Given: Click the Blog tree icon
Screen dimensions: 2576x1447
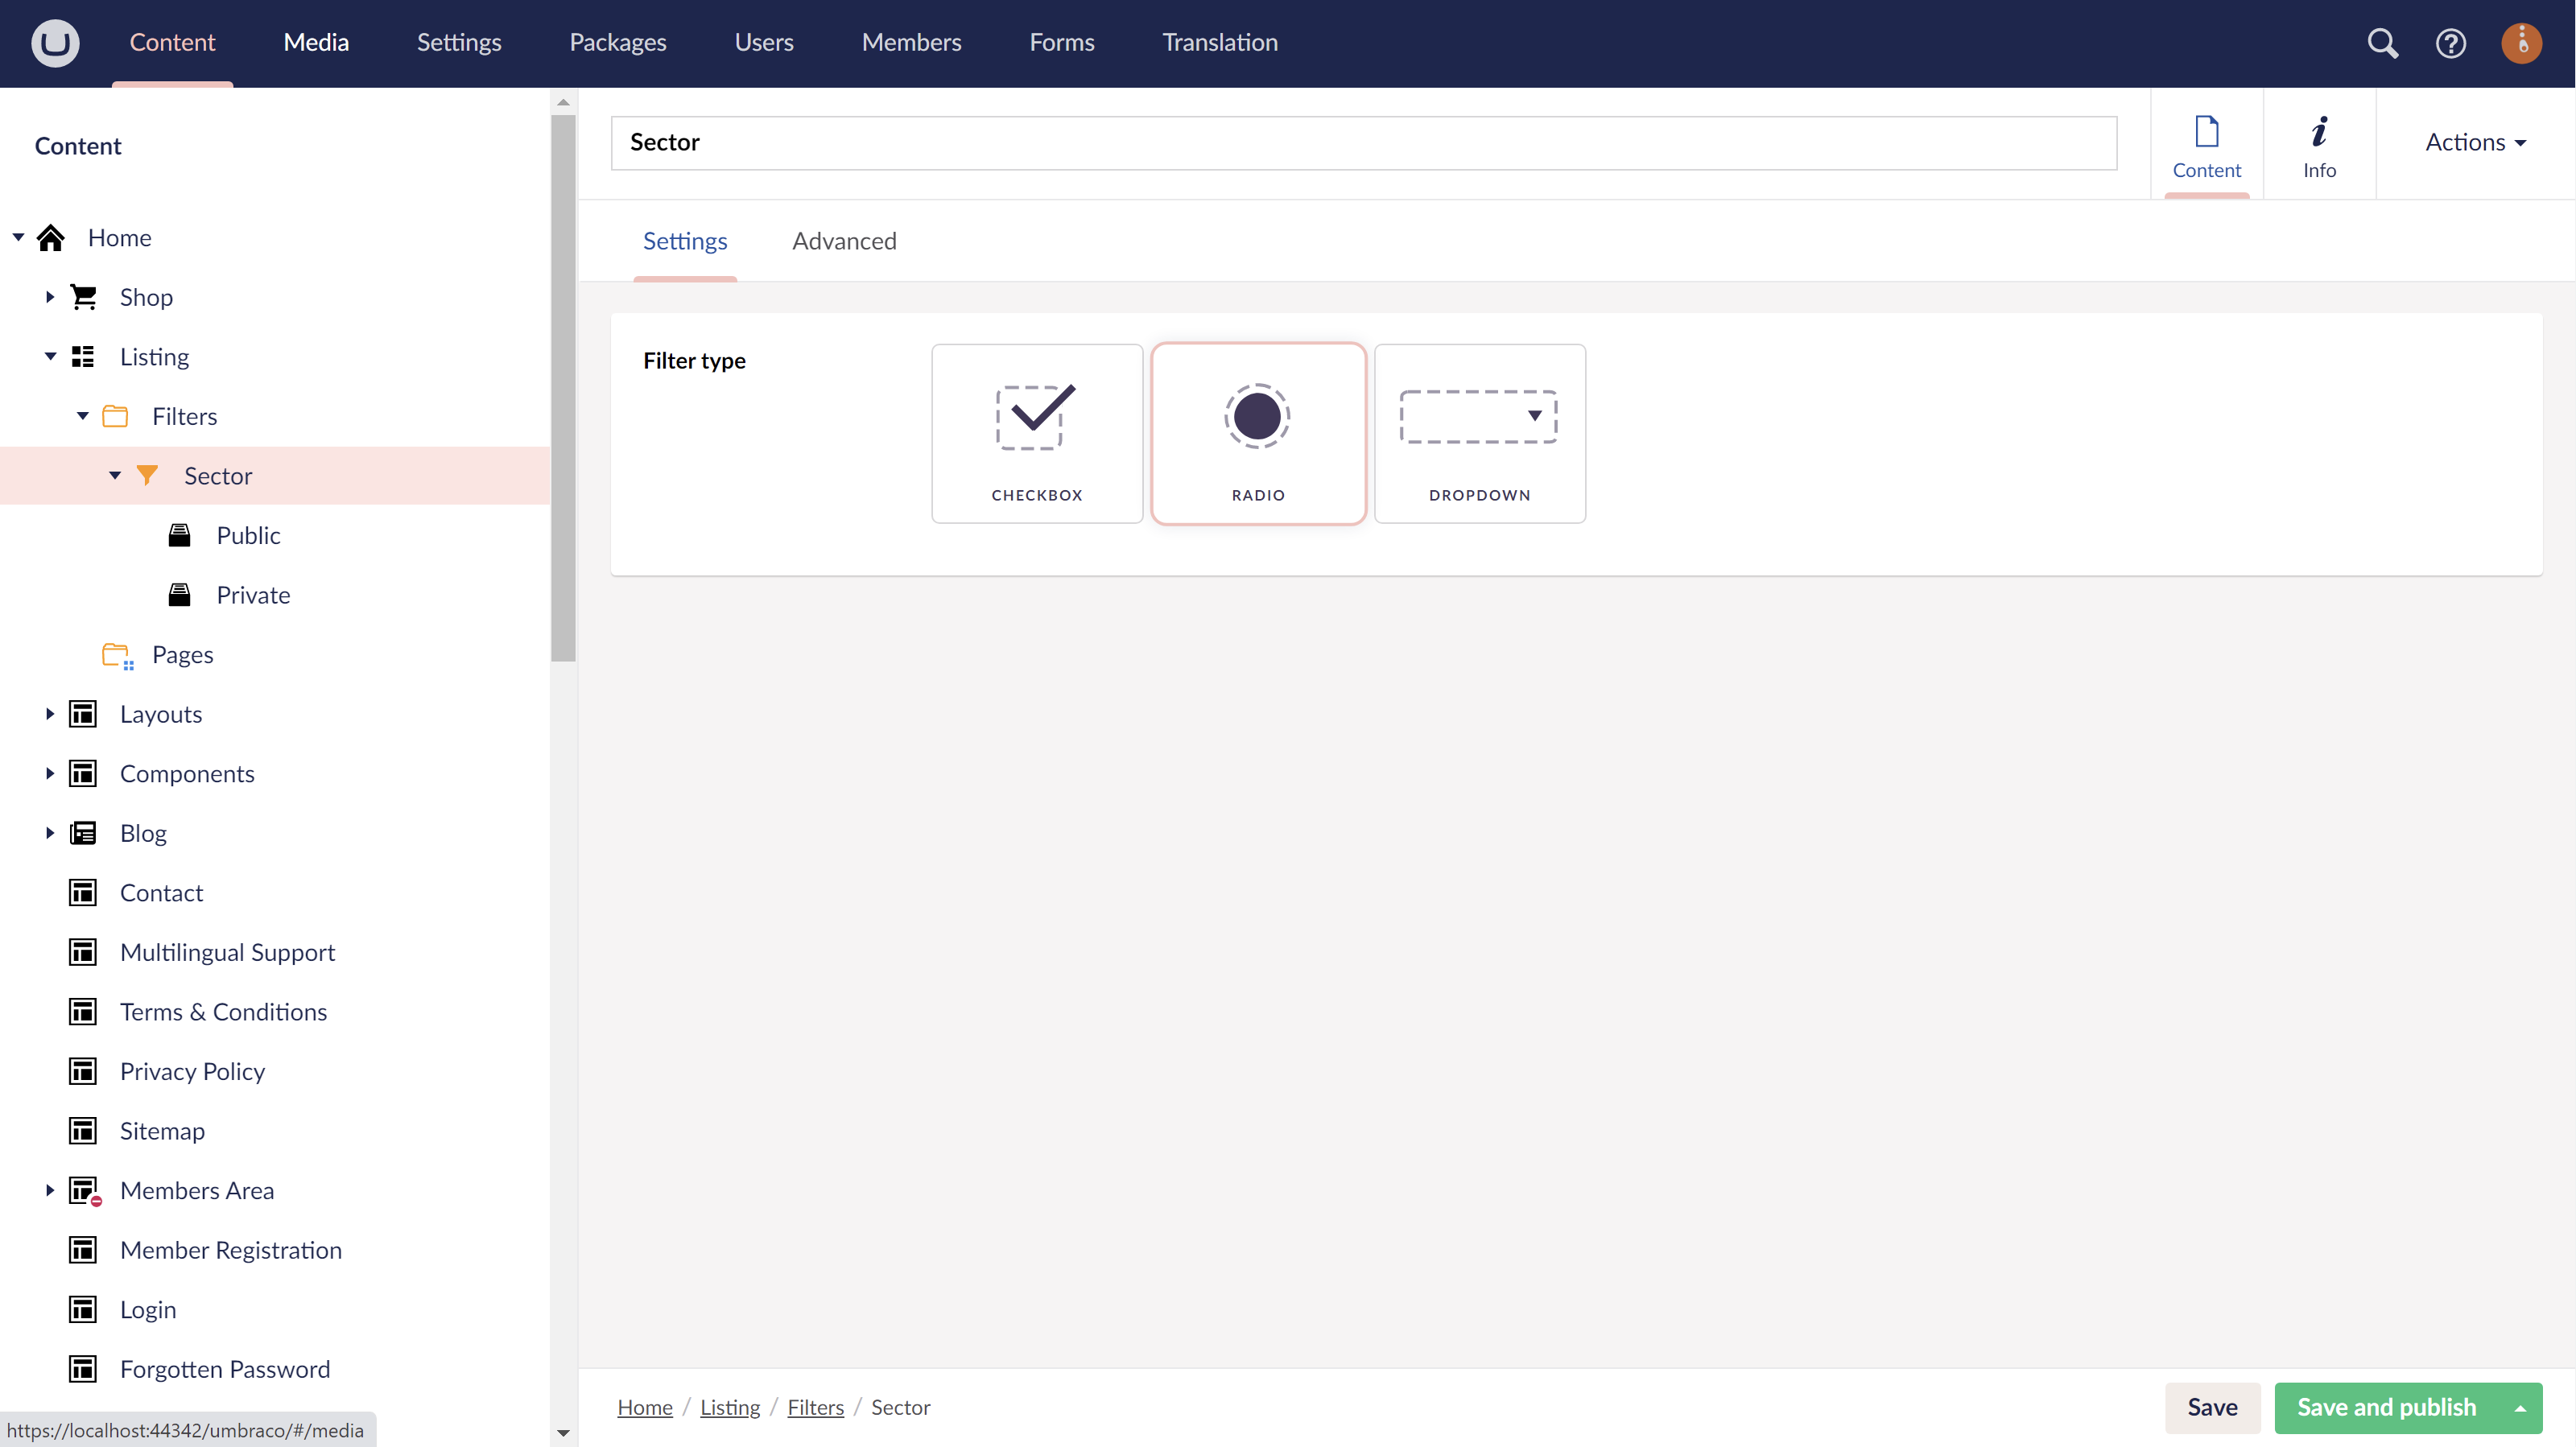Looking at the screenshot, I should click(x=83, y=833).
